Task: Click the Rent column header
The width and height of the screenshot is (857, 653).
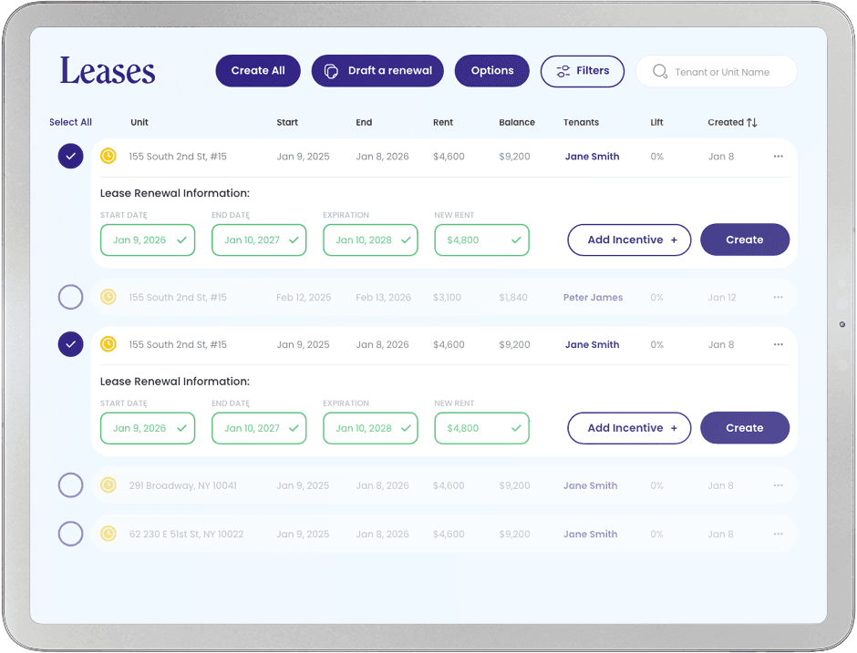Action: 443,122
